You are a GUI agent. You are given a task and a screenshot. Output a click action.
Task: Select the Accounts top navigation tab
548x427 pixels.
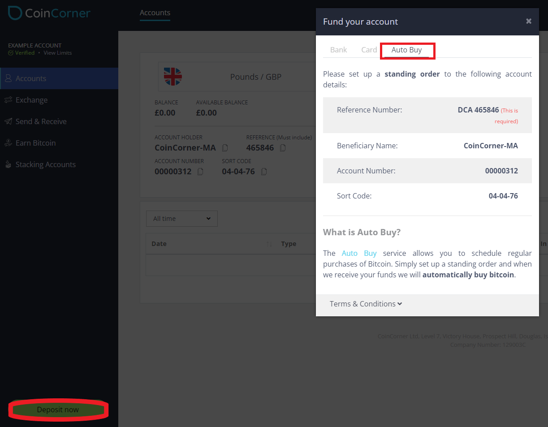pos(155,13)
